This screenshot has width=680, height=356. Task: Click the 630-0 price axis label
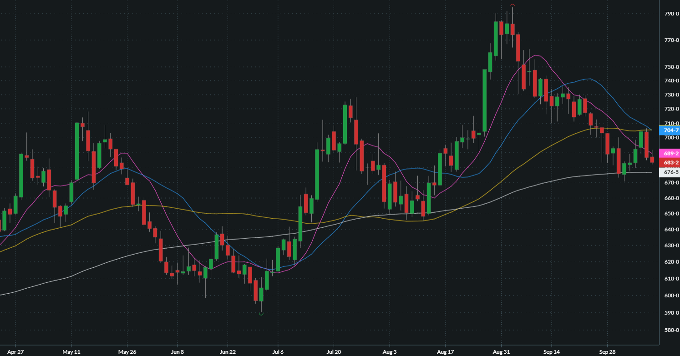click(x=671, y=246)
